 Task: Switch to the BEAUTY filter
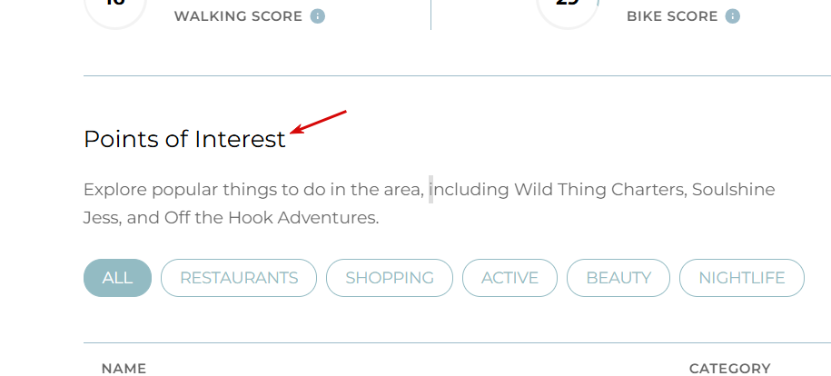(x=618, y=278)
